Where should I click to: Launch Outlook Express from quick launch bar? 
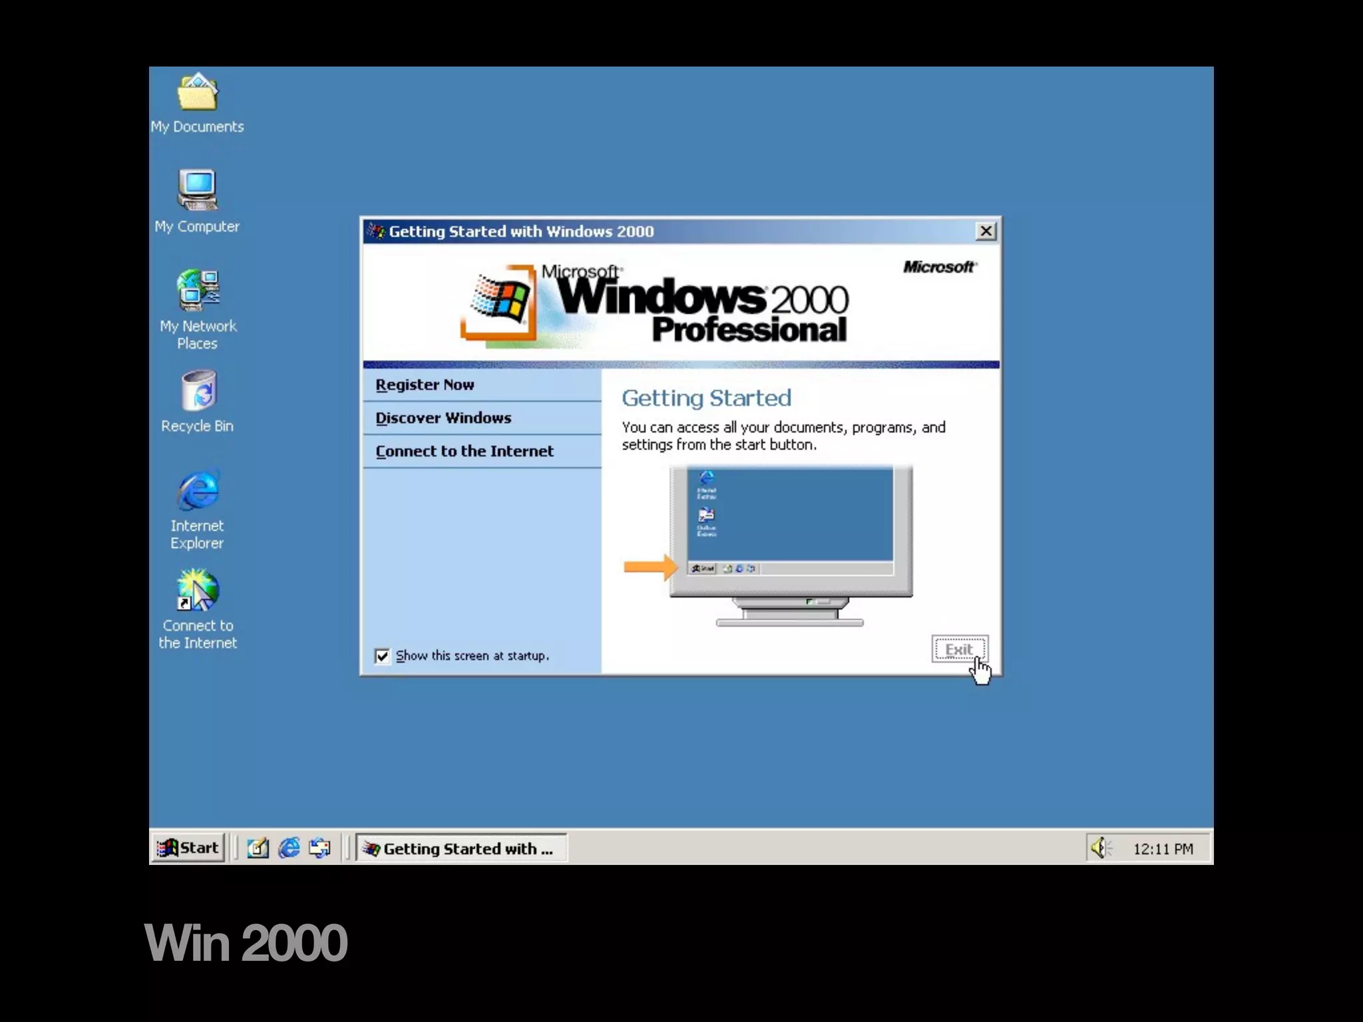click(319, 848)
